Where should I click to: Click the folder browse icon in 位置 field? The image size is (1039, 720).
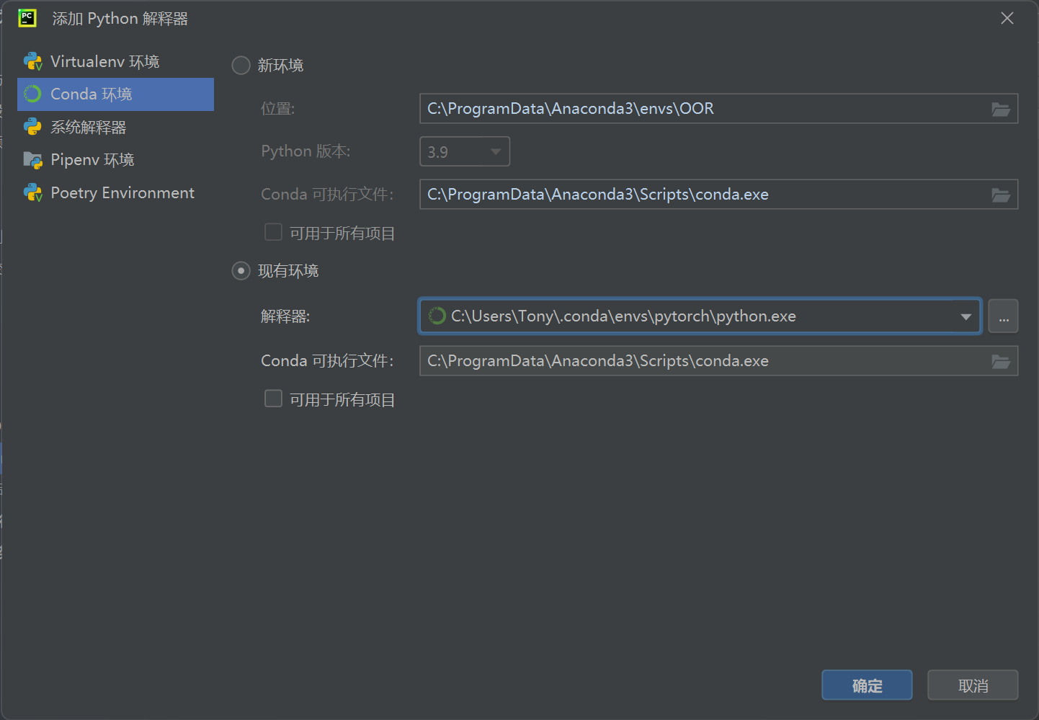pos(1000,110)
